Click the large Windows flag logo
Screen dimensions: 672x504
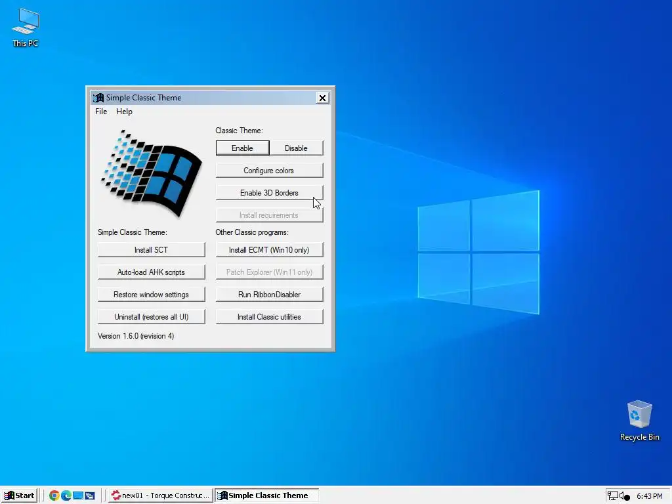(x=151, y=173)
